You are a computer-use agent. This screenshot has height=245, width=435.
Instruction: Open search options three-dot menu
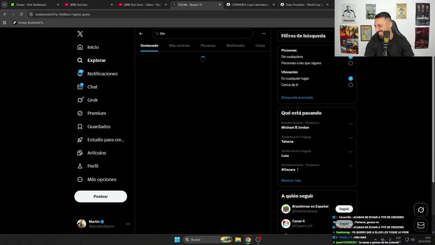click(264, 33)
